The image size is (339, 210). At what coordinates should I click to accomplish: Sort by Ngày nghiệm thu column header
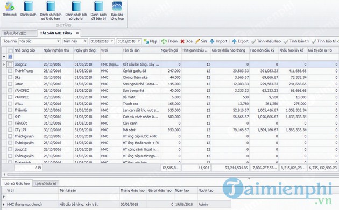[x=58, y=50]
